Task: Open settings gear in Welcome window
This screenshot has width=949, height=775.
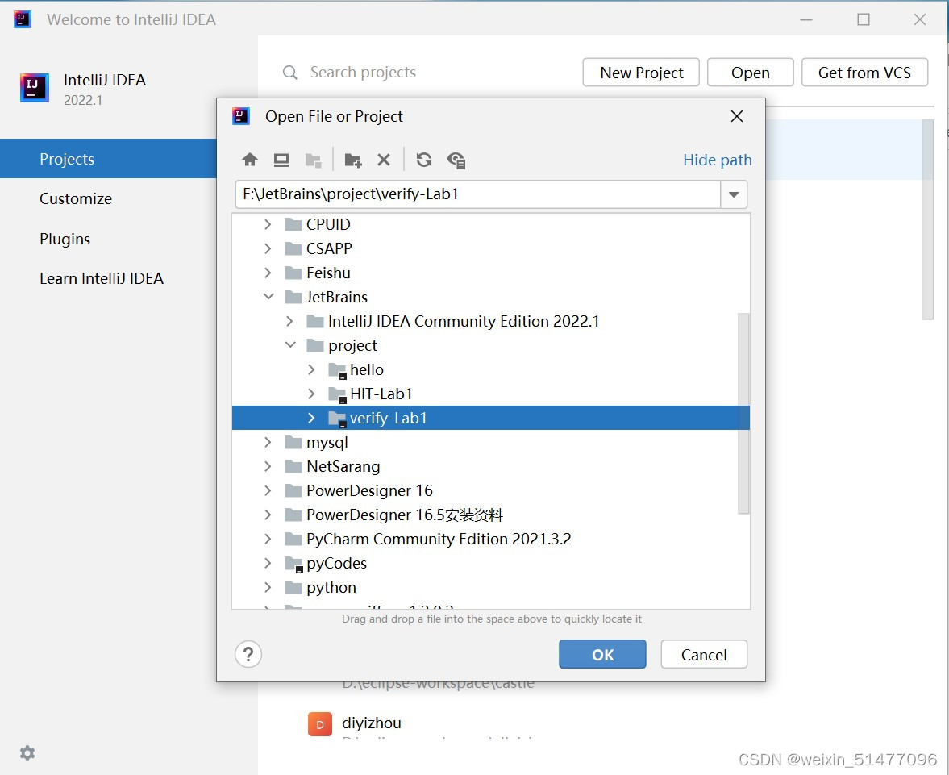Action: coord(27,752)
